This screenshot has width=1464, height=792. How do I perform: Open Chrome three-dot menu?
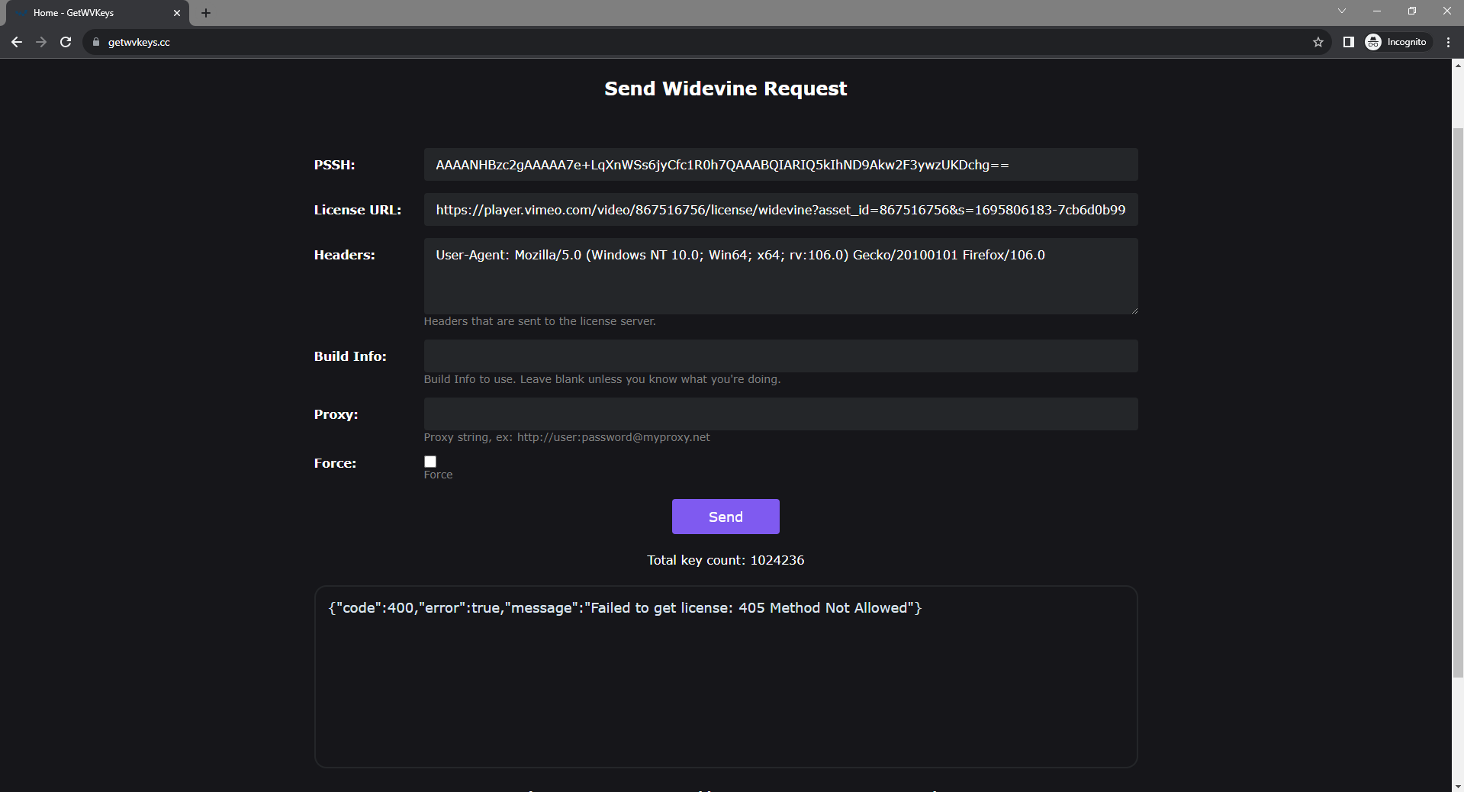tap(1448, 42)
